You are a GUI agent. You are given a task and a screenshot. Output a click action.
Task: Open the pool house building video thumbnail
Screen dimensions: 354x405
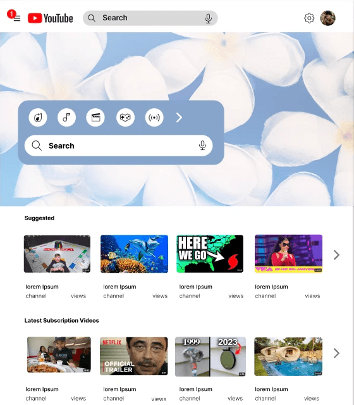tap(288, 356)
